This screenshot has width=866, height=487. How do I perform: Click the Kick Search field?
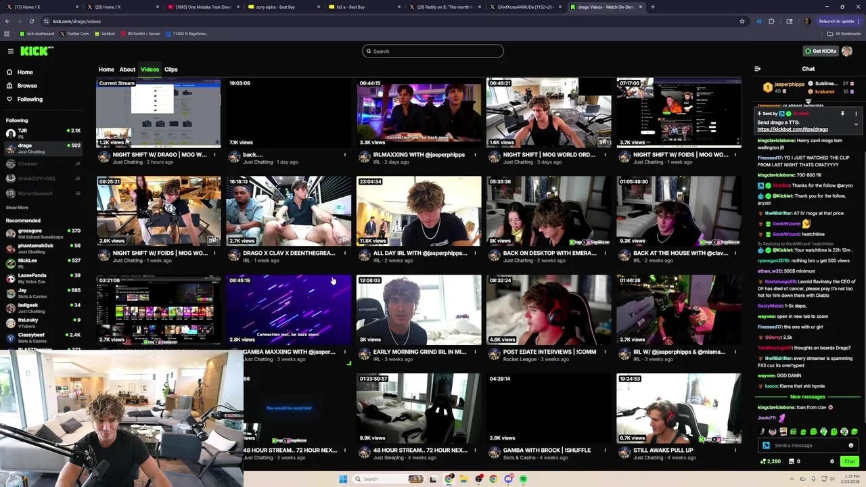pyautogui.click(x=433, y=51)
